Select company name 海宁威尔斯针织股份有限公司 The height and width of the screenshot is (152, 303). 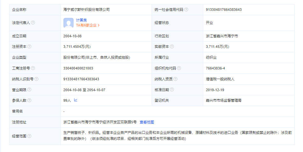[x=86, y=10]
